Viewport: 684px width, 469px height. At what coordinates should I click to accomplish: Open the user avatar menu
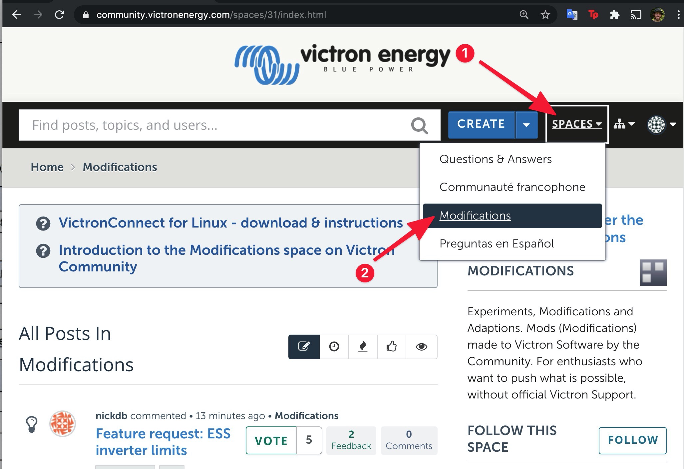[x=662, y=124]
